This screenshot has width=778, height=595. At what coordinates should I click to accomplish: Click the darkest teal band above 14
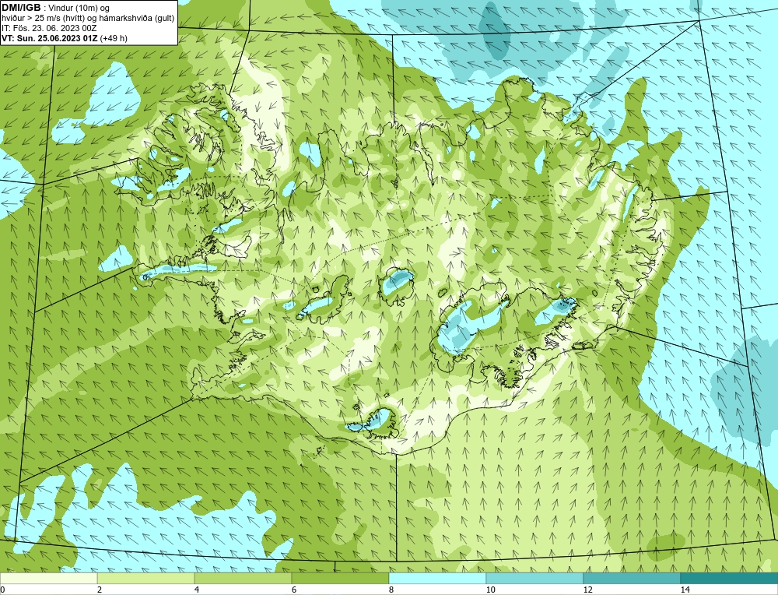[x=730, y=578]
